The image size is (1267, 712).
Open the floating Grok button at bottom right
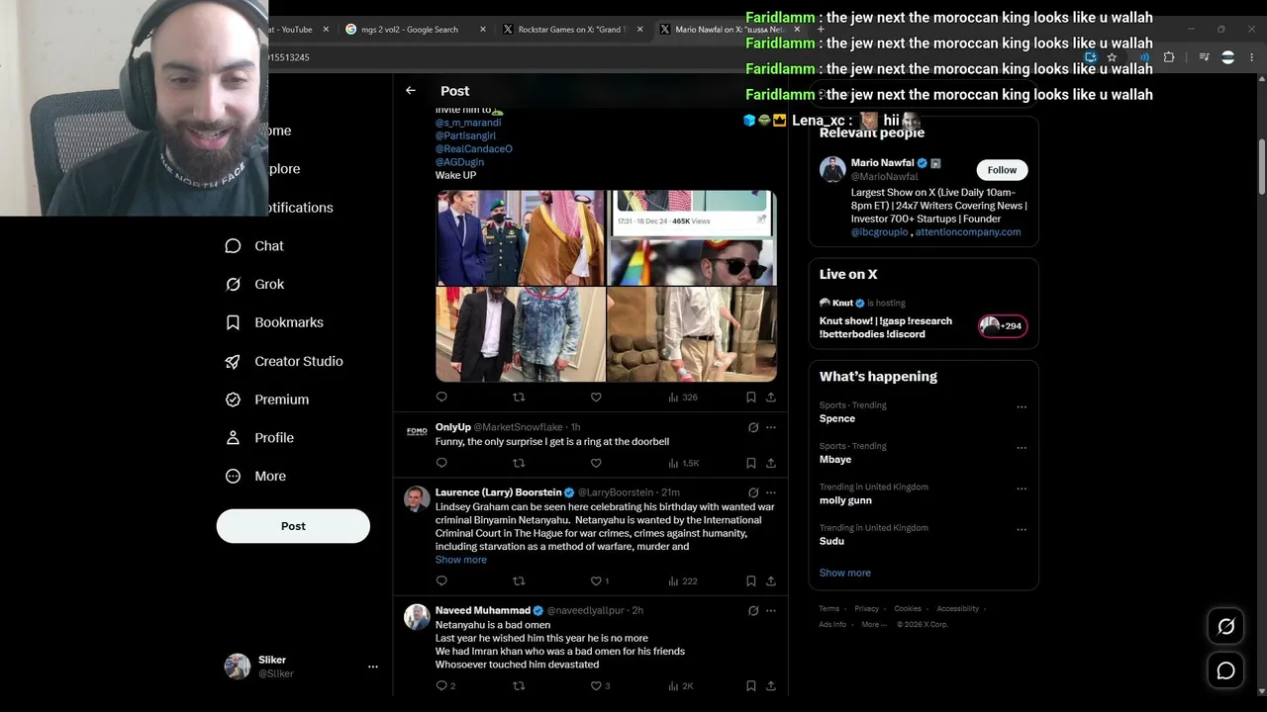tap(1225, 626)
